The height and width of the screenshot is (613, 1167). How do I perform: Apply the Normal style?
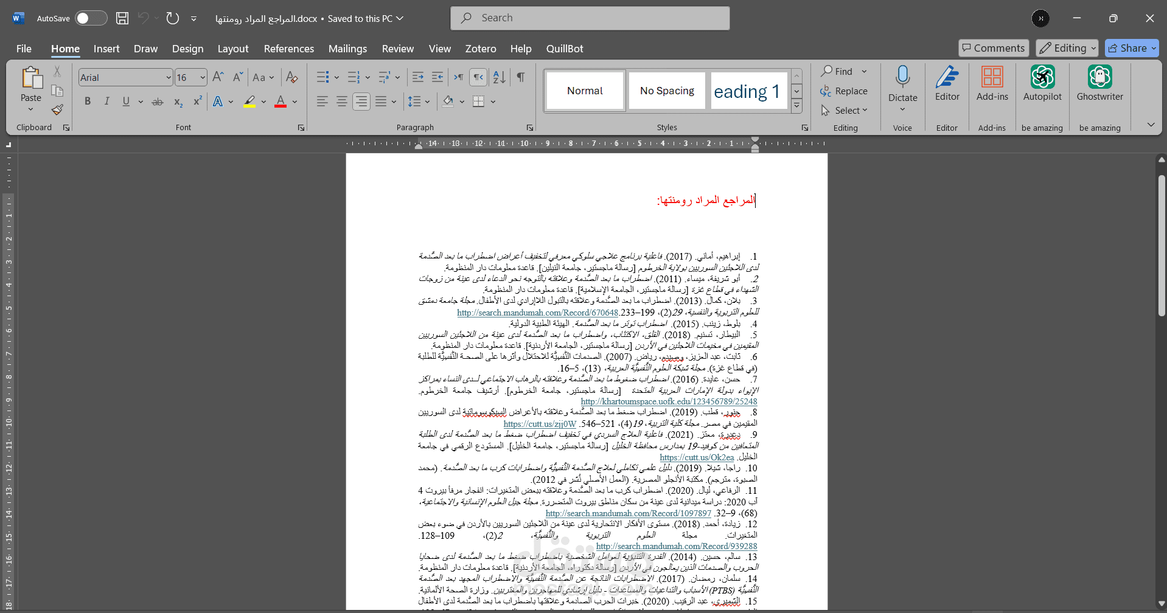tap(585, 91)
